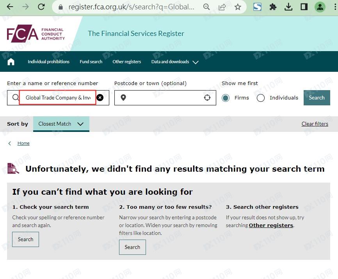Click the Home breadcrumb link
Viewport: 338px width, 279px height.
[x=23, y=143]
